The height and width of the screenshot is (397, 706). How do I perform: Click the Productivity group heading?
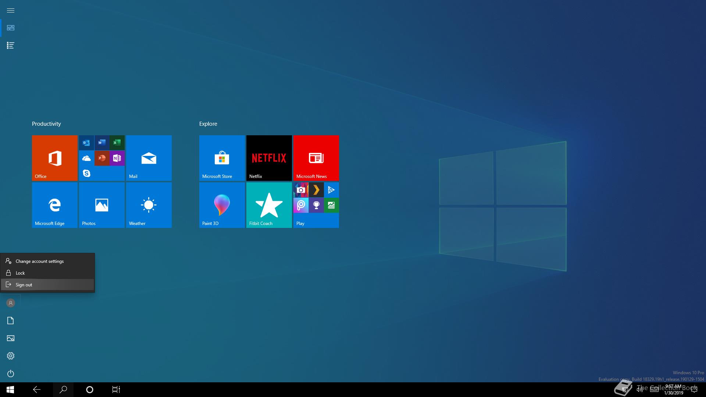[46, 124]
